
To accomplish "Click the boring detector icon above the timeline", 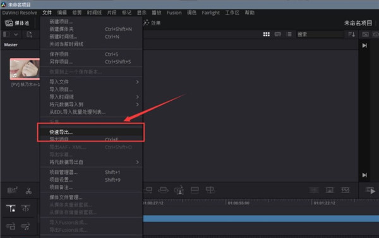I will click(12, 191).
